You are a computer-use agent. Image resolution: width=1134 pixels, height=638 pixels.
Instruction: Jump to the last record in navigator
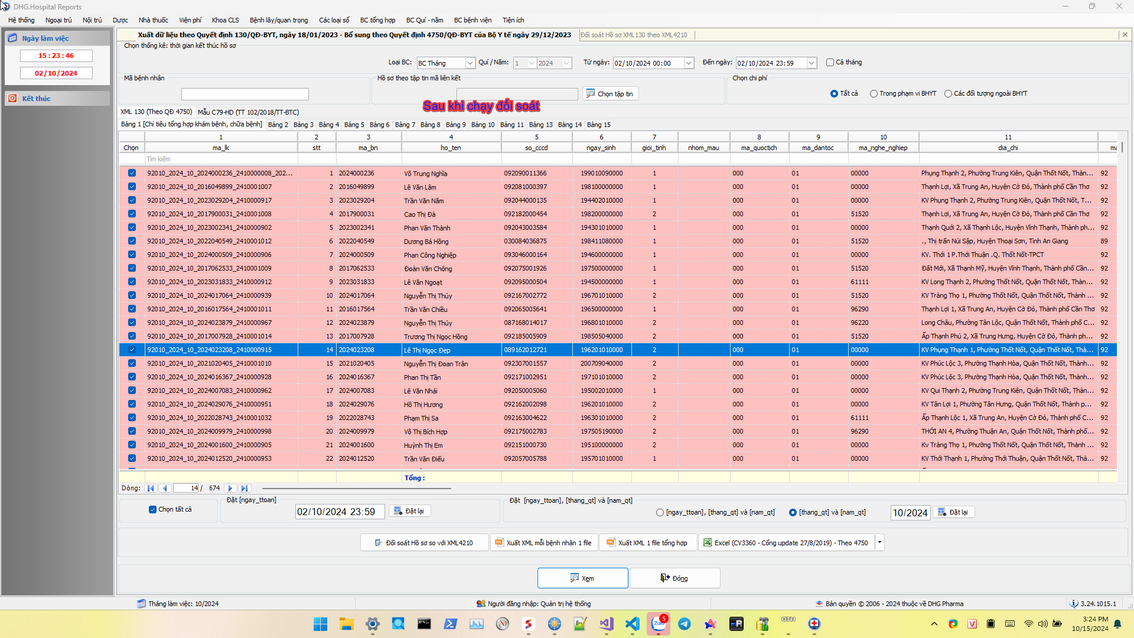245,489
